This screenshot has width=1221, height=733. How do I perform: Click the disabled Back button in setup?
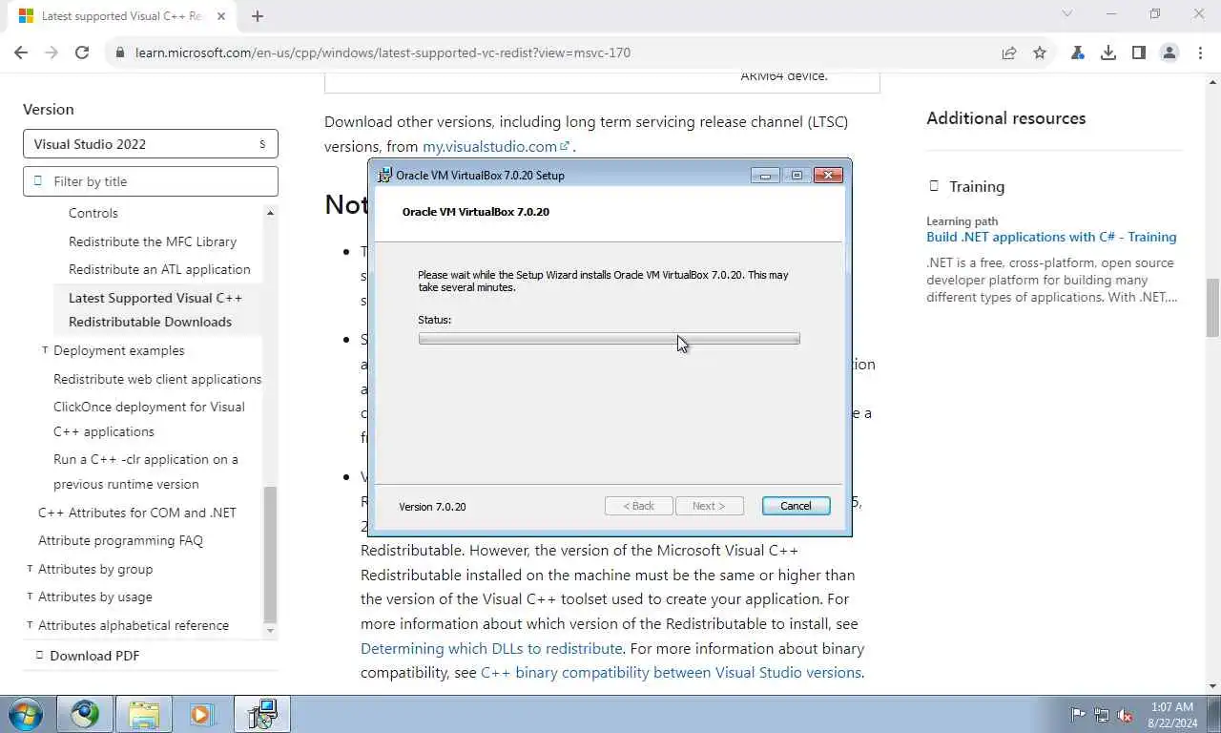click(x=639, y=506)
